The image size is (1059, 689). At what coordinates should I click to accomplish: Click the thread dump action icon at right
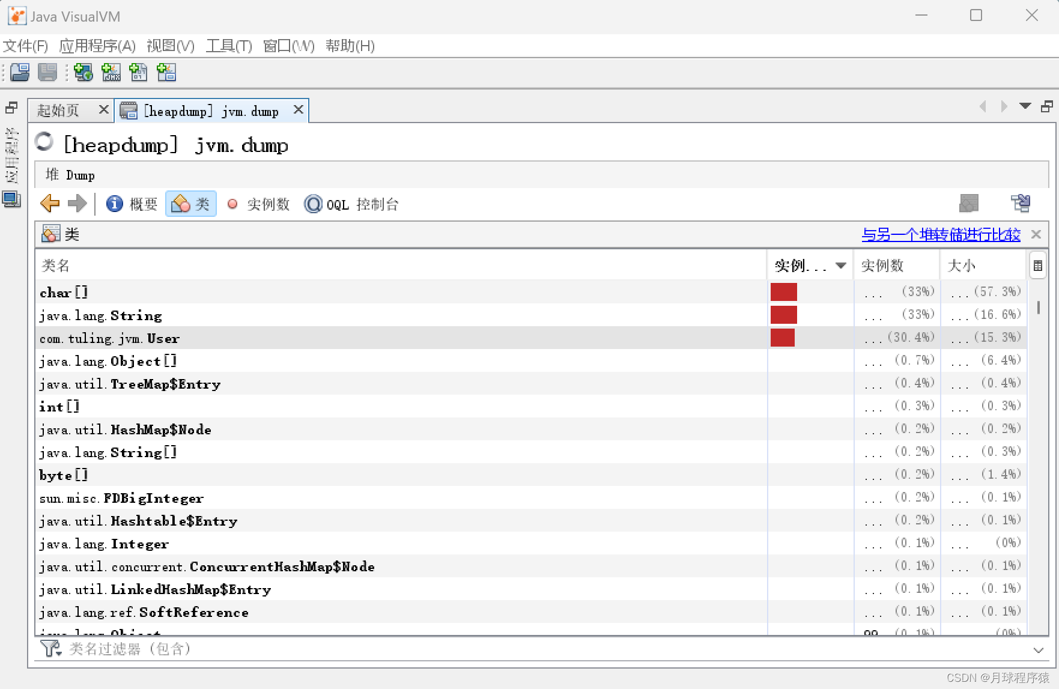click(x=1021, y=204)
